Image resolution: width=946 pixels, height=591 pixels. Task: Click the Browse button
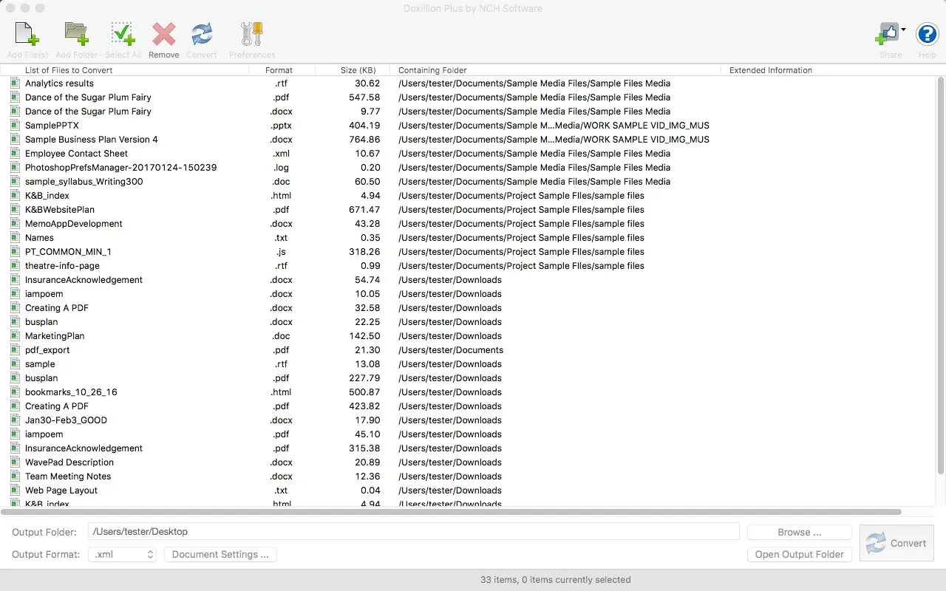799,532
